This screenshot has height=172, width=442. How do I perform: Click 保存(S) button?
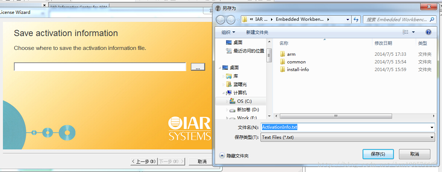(x=378, y=154)
